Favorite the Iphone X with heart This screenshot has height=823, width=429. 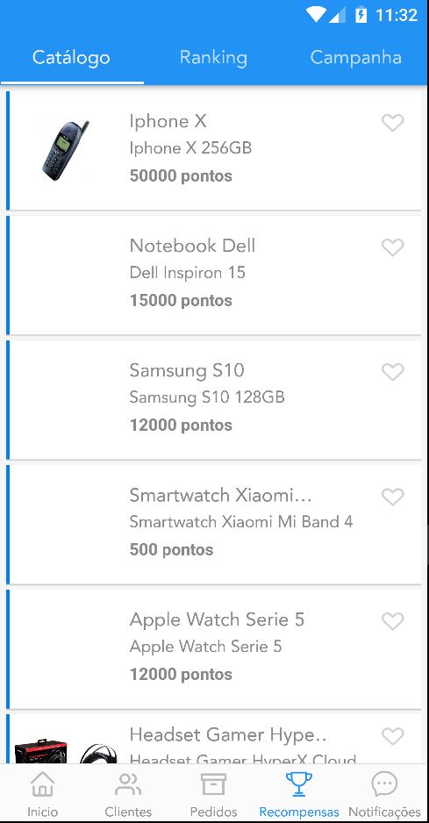tap(392, 123)
